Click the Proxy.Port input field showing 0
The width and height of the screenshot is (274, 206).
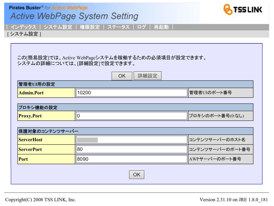point(131,116)
